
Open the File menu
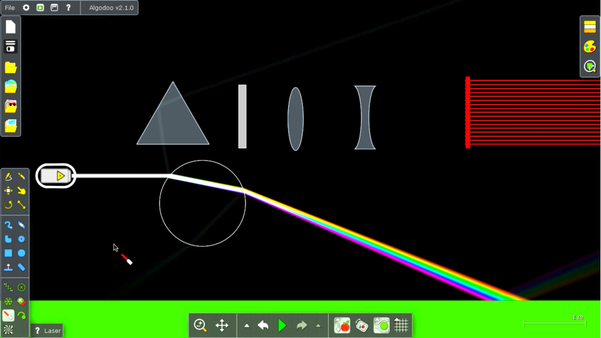[x=8, y=7]
